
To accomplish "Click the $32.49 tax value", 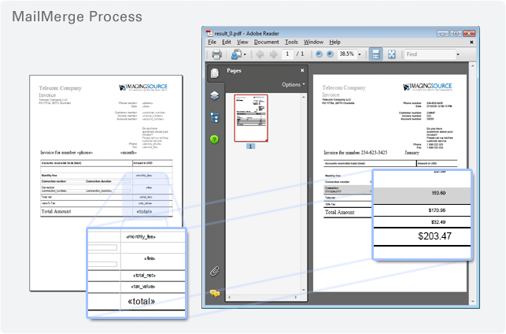I will click(x=438, y=222).
